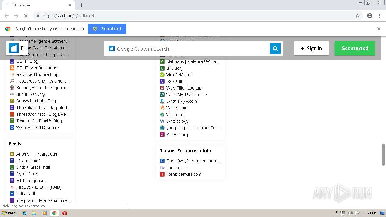This screenshot has width=386, height=217.
Task: Click the green Get started button
Action: point(355,48)
